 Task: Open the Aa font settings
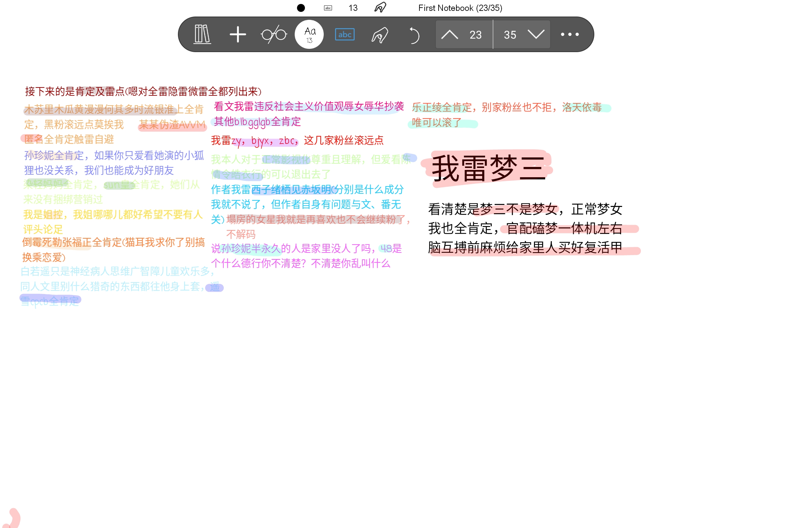pyautogui.click(x=309, y=34)
